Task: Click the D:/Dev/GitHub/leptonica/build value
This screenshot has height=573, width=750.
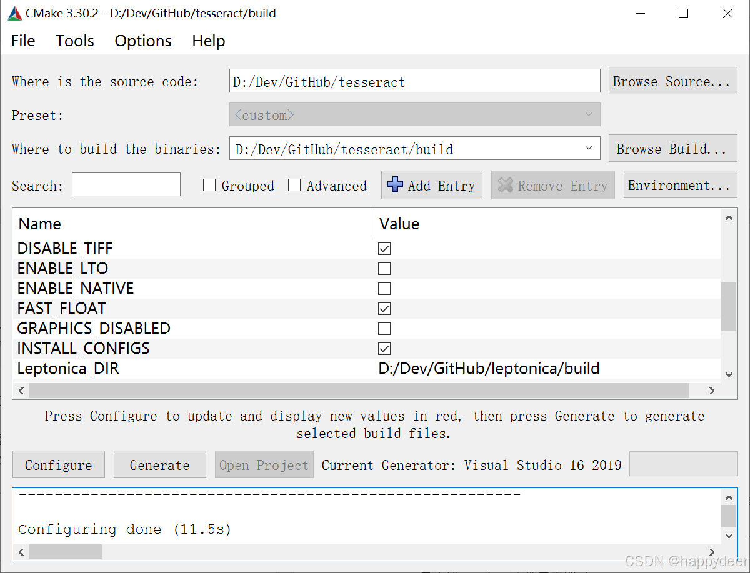Action: pyautogui.click(x=489, y=369)
